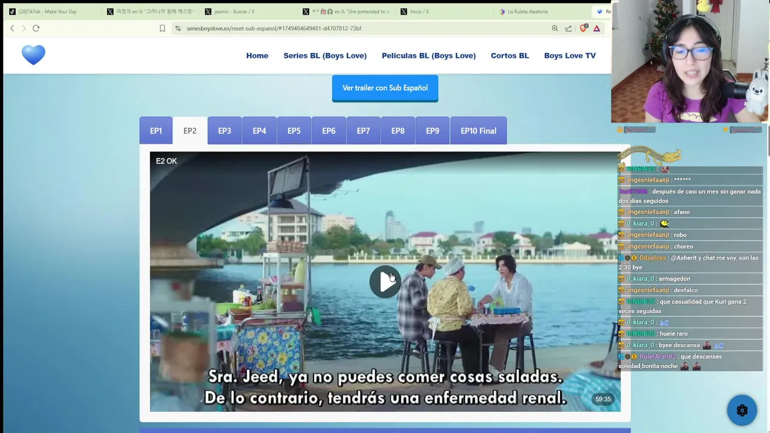Click chat message "choreo"
770x433 pixels.
click(683, 247)
